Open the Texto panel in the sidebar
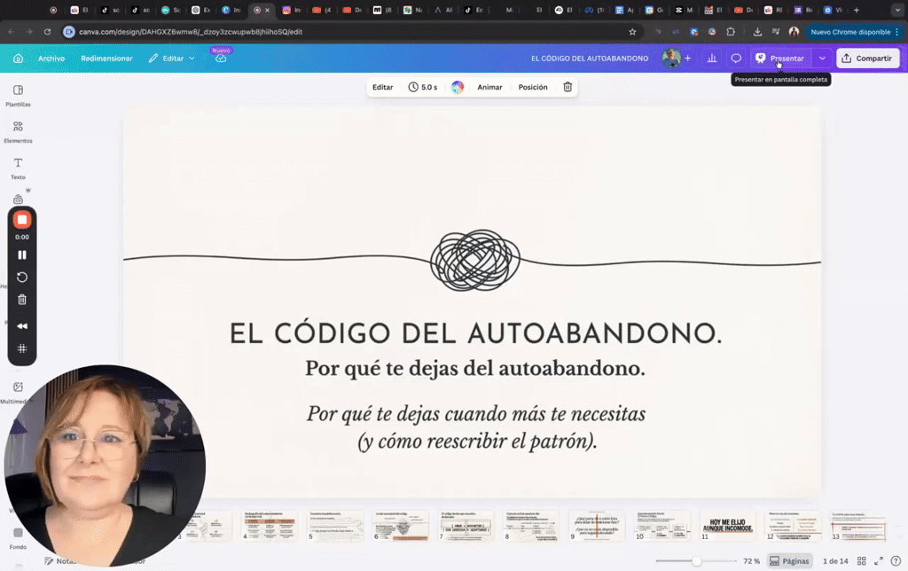 pos(18,167)
